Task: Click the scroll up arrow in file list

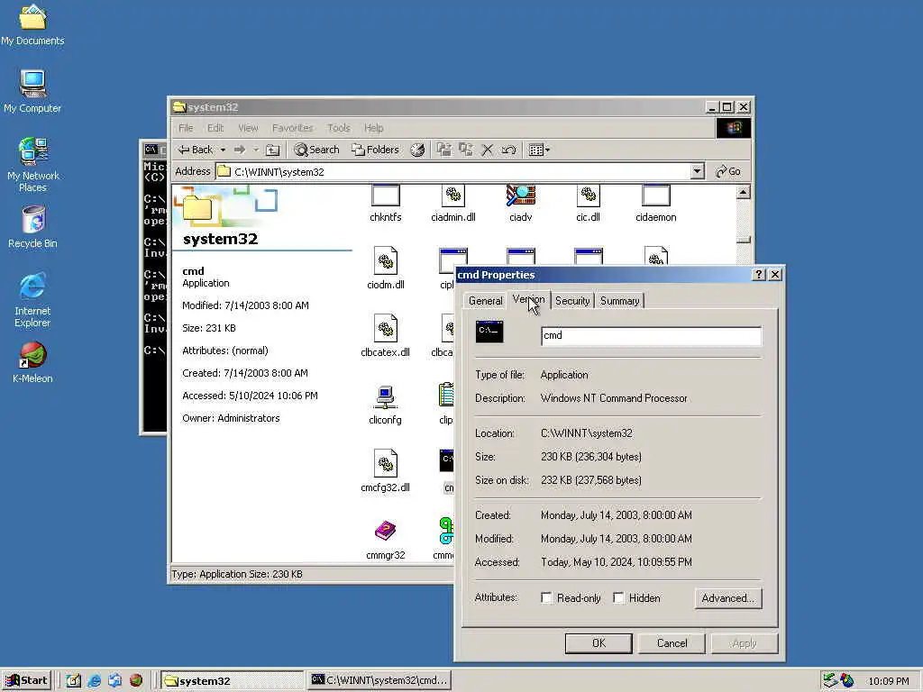Action: tap(744, 193)
